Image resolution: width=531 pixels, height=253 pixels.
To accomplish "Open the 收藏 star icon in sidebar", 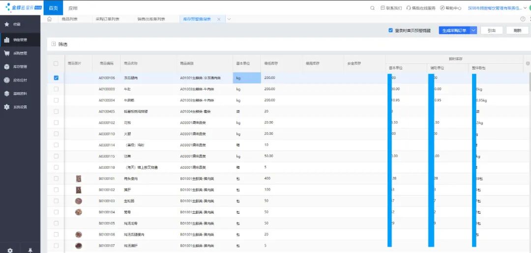I will coord(6,25).
